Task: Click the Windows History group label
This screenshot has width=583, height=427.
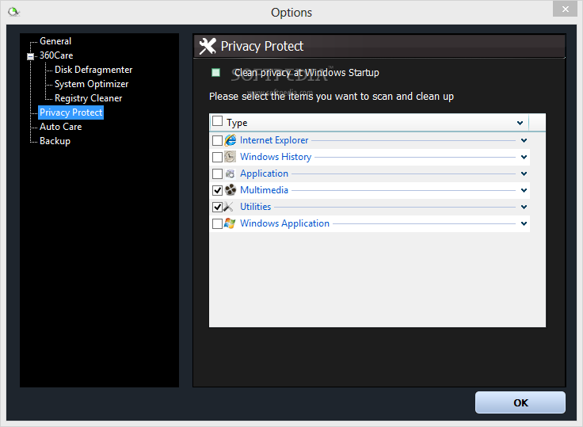Action: pos(276,157)
